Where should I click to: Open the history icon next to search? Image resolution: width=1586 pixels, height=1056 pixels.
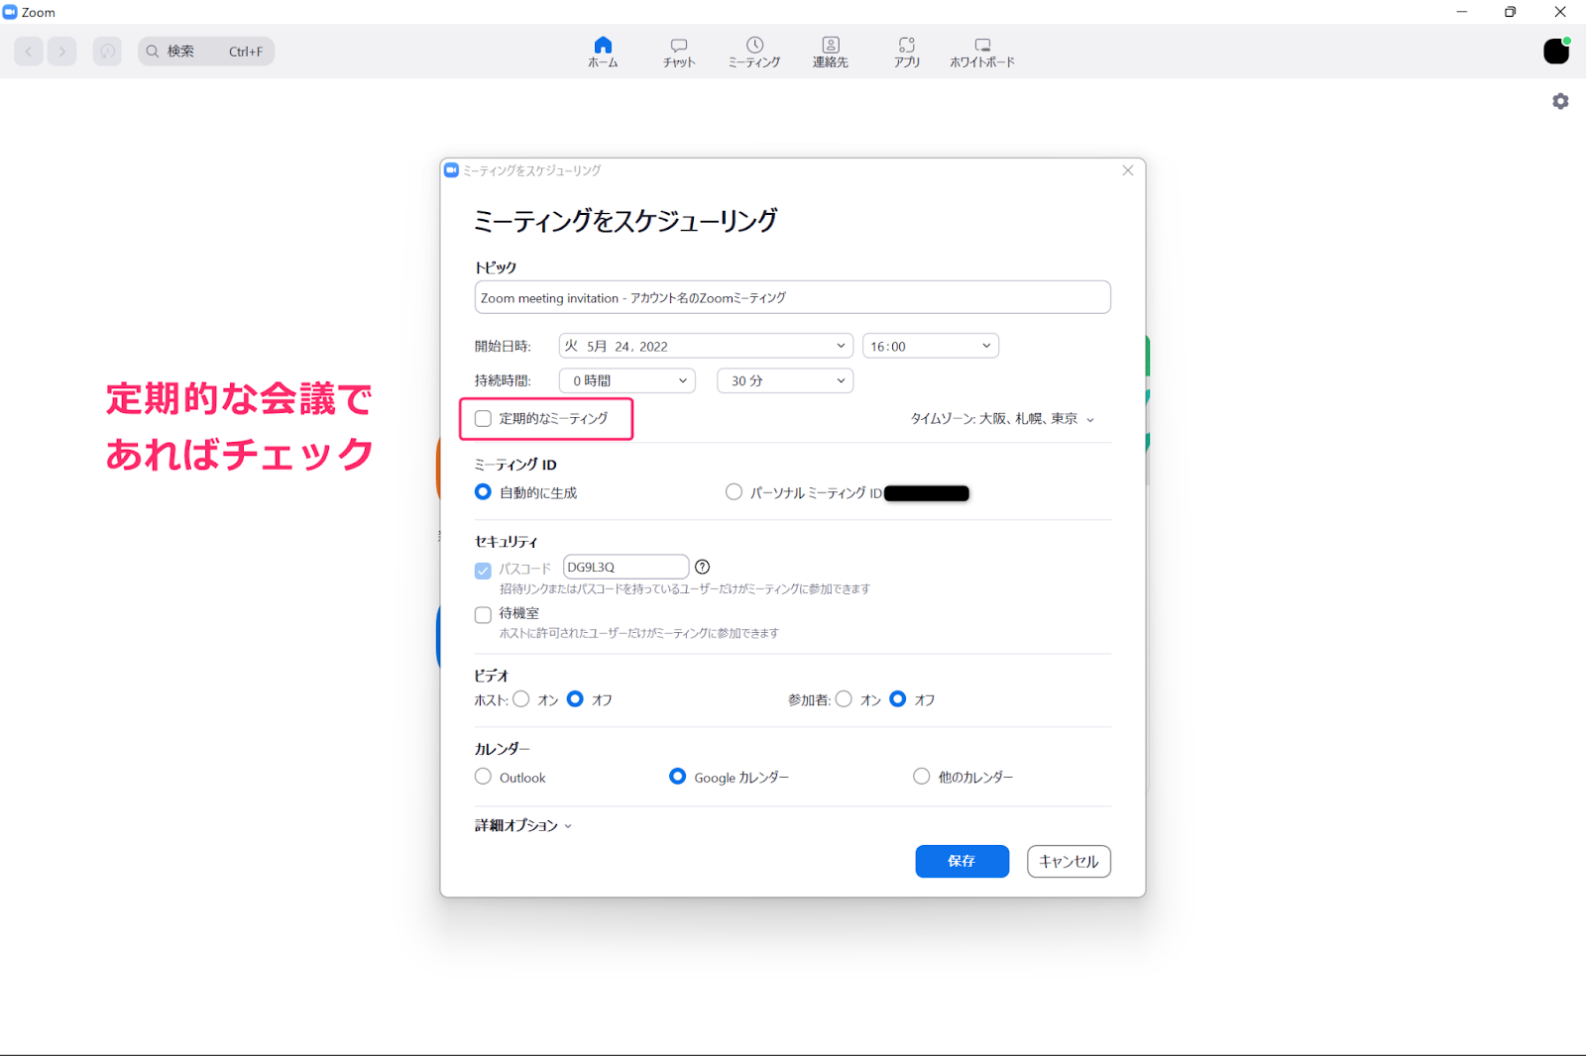click(x=107, y=52)
